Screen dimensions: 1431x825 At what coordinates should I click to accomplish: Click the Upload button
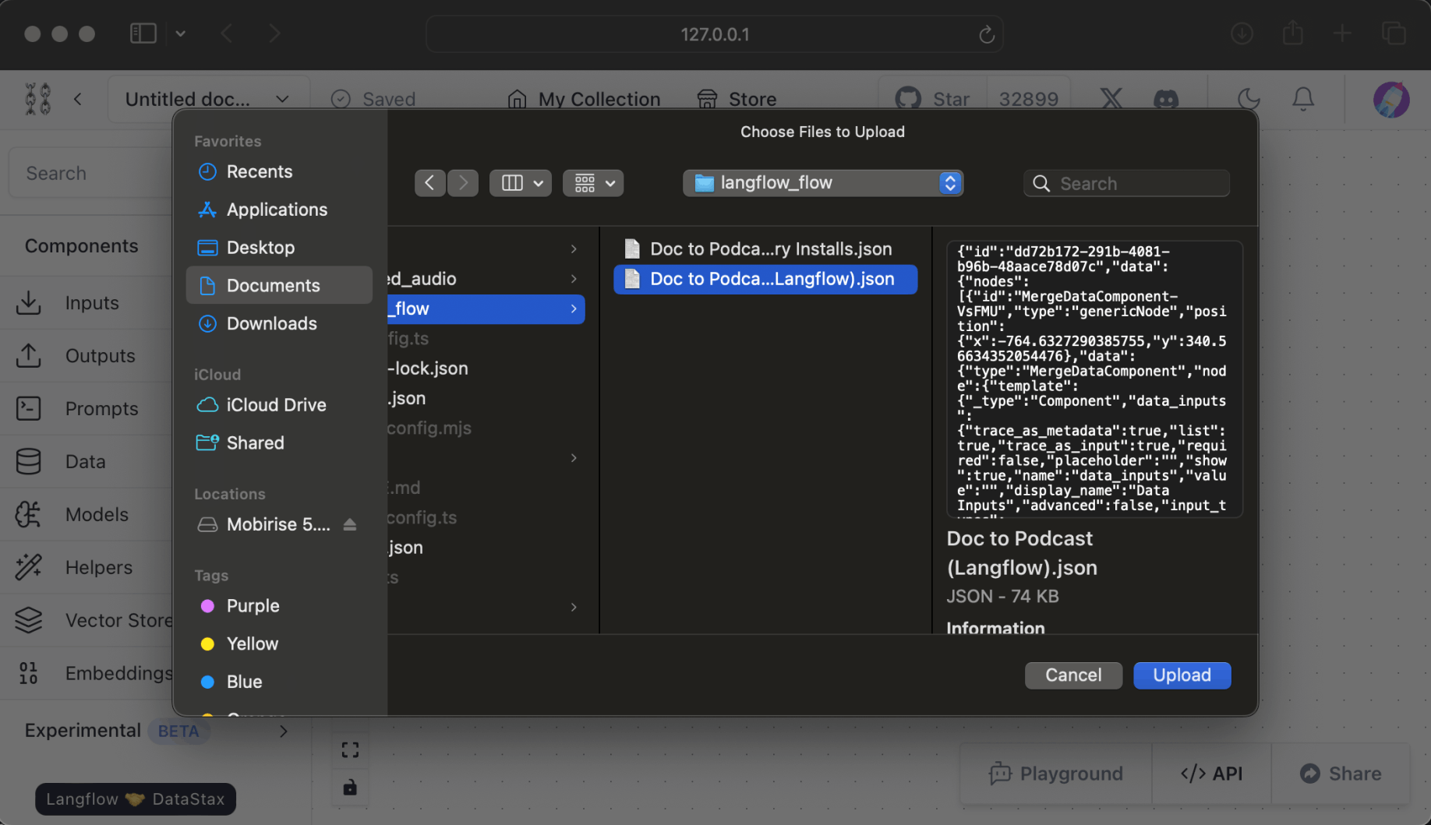pos(1182,675)
